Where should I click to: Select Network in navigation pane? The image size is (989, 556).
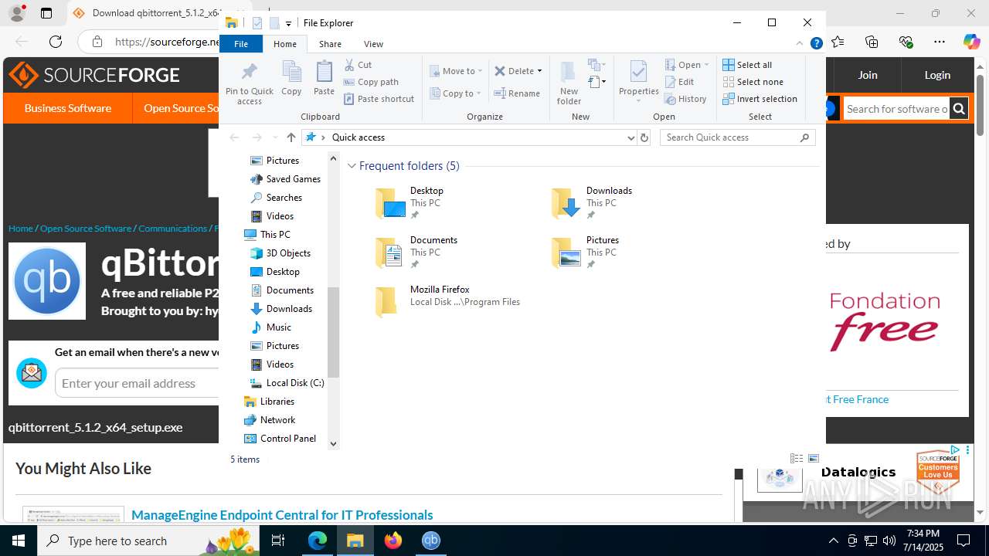coord(270,420)
